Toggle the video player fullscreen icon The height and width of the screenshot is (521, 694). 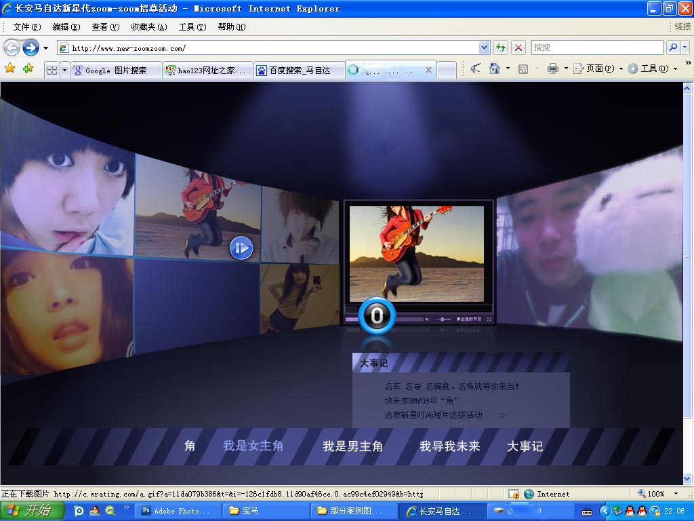click(488, 319)
